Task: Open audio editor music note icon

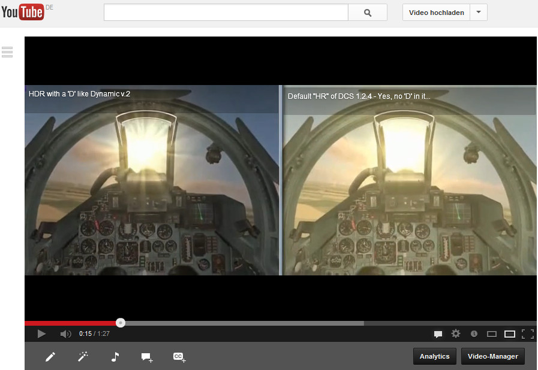Action: point(115,357)
